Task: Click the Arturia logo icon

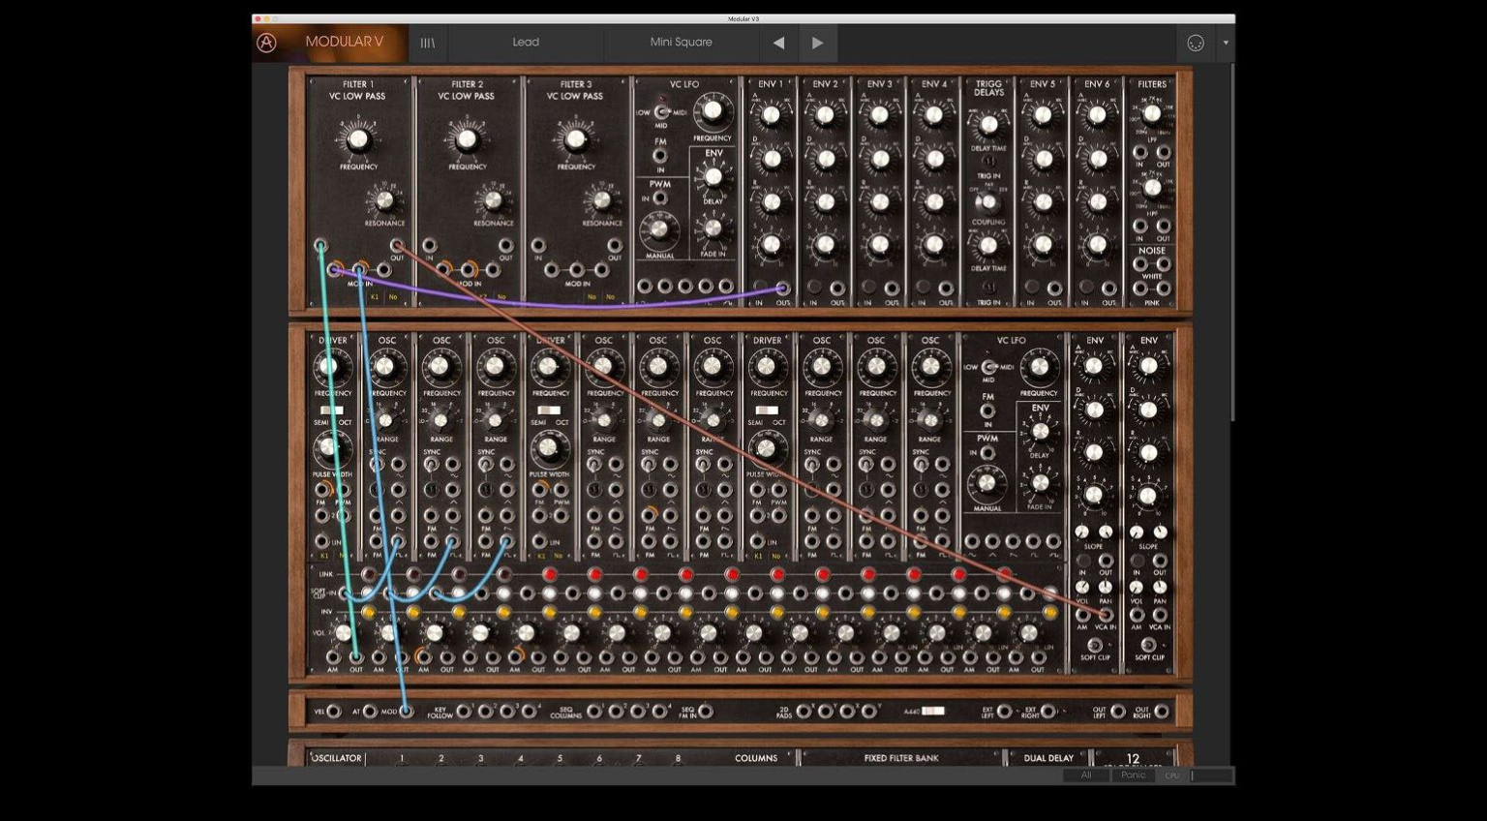Action: pyautogui.click(x=267, y=43)
